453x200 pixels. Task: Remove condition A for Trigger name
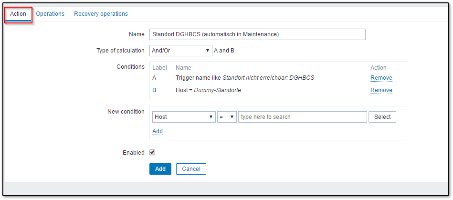(381, 78)
